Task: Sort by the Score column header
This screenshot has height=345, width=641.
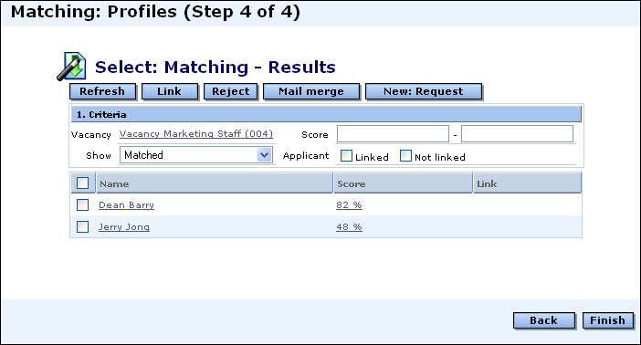Action: [x=403, y=183]
